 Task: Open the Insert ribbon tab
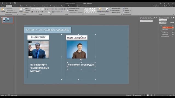(x=15, y=6)
